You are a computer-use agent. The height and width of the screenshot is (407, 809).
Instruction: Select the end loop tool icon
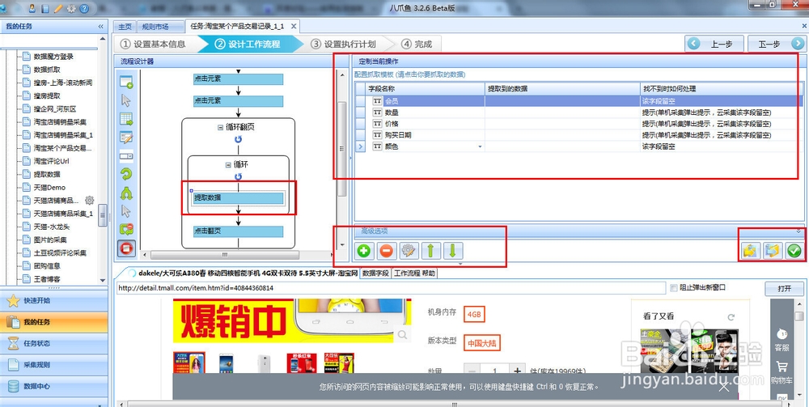tap(126, 230)
